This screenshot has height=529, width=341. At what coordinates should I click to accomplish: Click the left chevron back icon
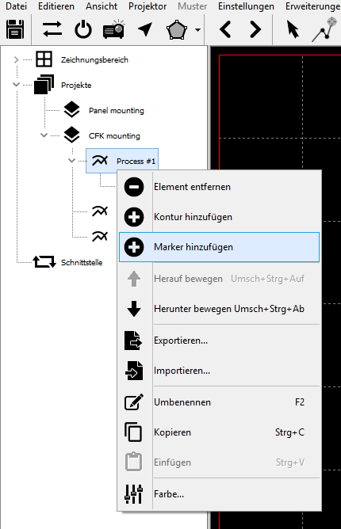tap(225, 29)
